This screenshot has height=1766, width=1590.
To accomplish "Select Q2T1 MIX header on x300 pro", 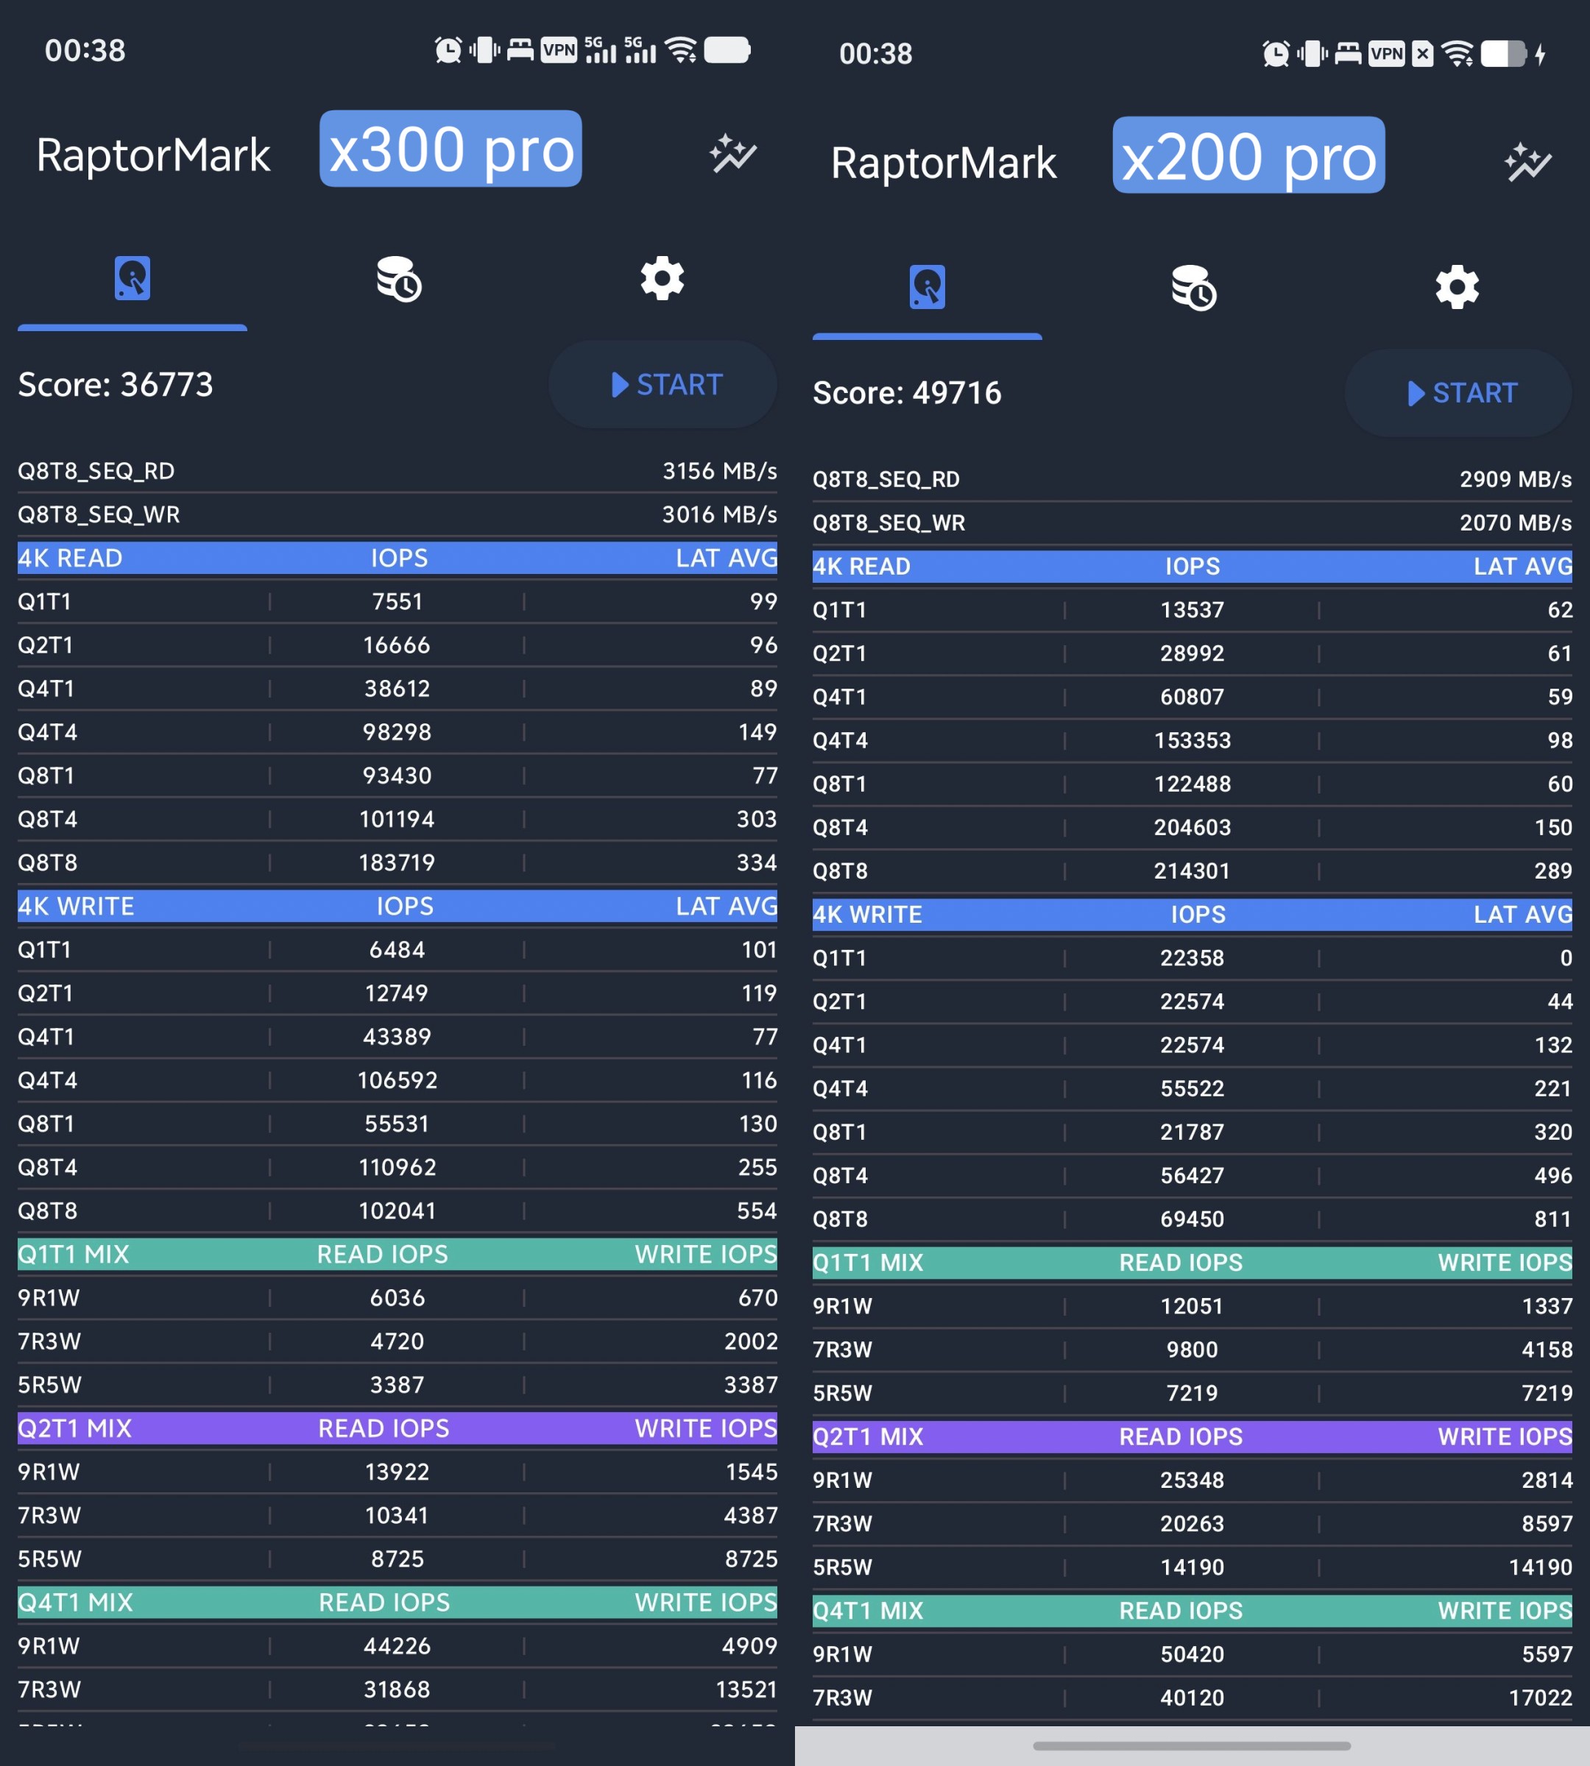I will click(397, 1428).
